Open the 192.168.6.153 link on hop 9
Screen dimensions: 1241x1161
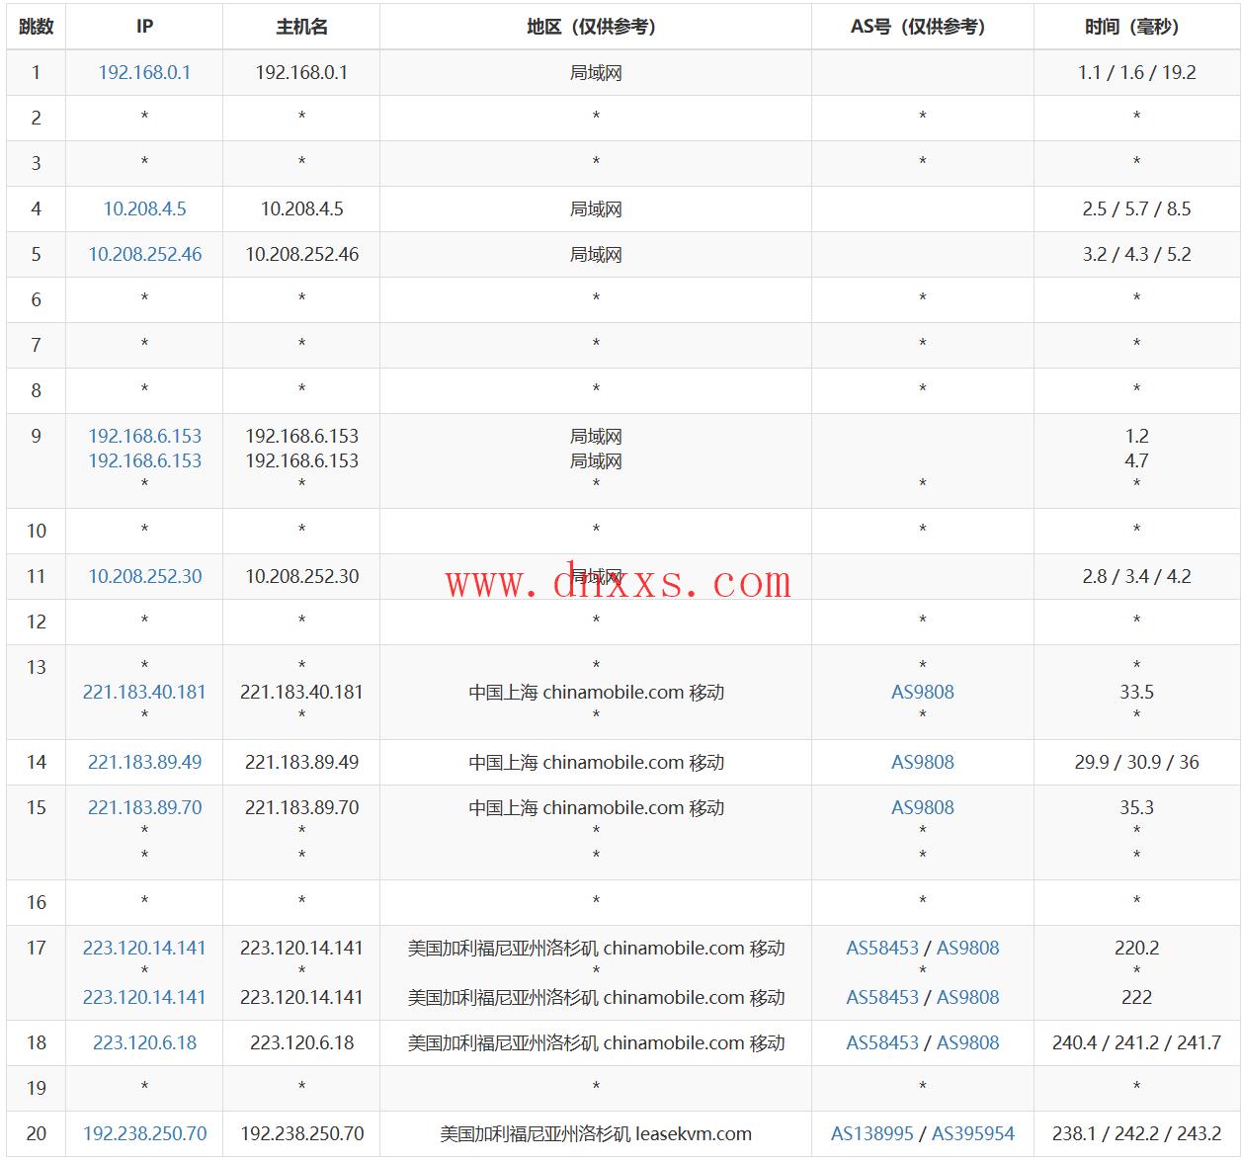(x=144, y=435)
